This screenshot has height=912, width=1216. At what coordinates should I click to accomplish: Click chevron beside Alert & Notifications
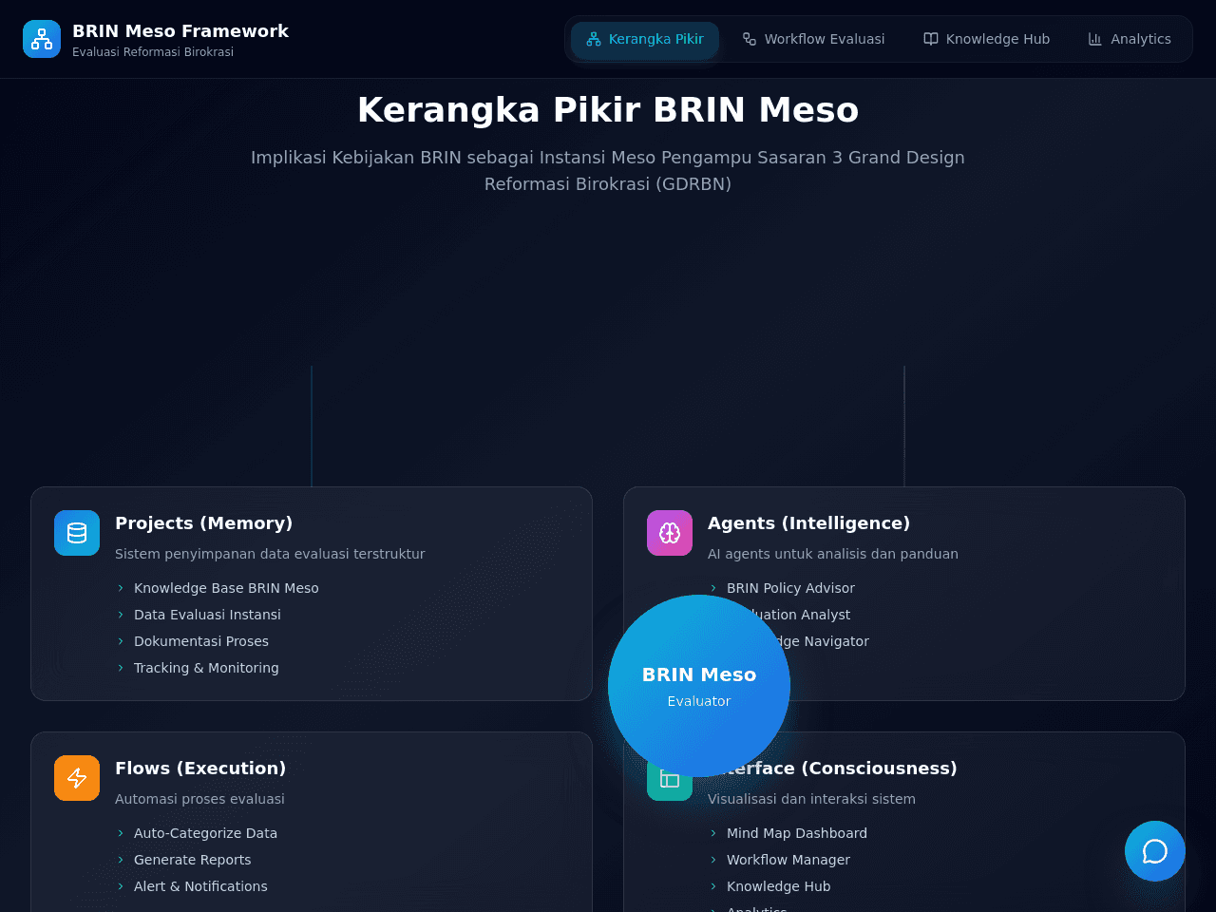121,886
